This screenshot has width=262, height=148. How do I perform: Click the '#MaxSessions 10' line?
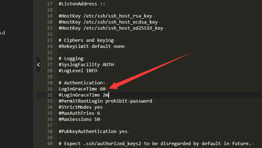tap(79, 119)
